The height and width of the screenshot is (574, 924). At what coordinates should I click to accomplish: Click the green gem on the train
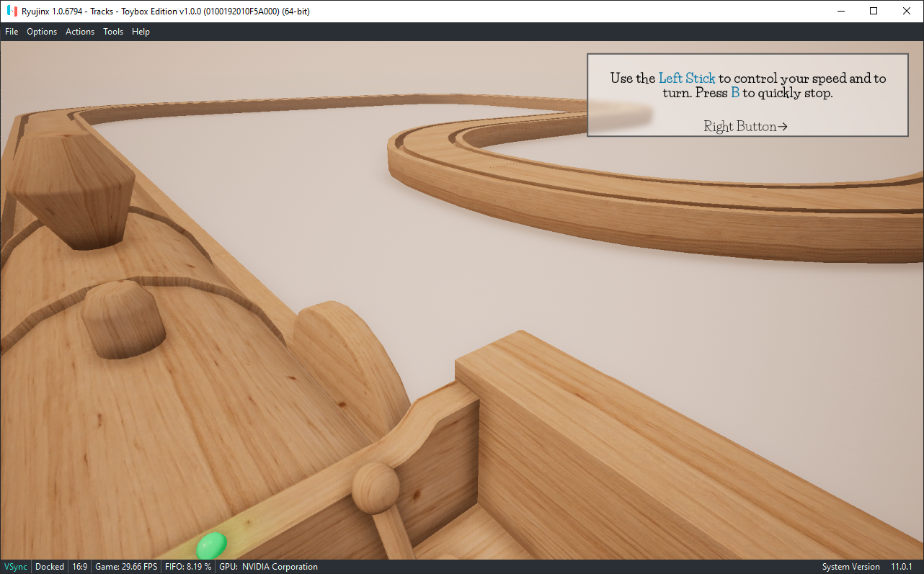212,545
